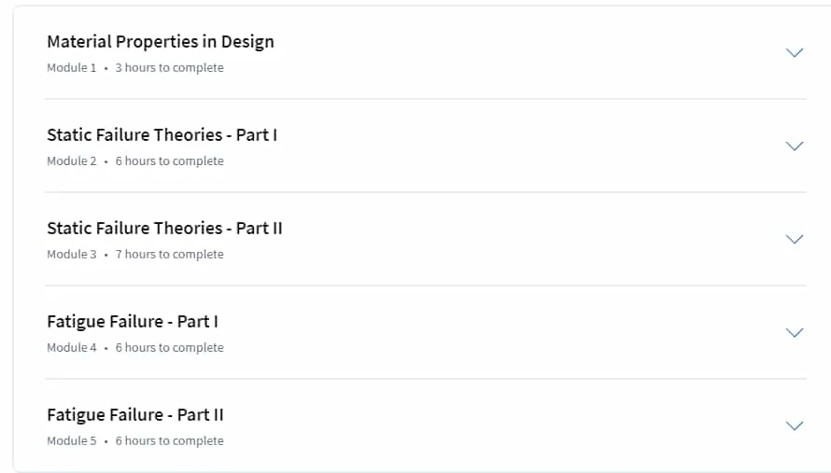Select the 3 hours to complete text

tap(170, 68)
